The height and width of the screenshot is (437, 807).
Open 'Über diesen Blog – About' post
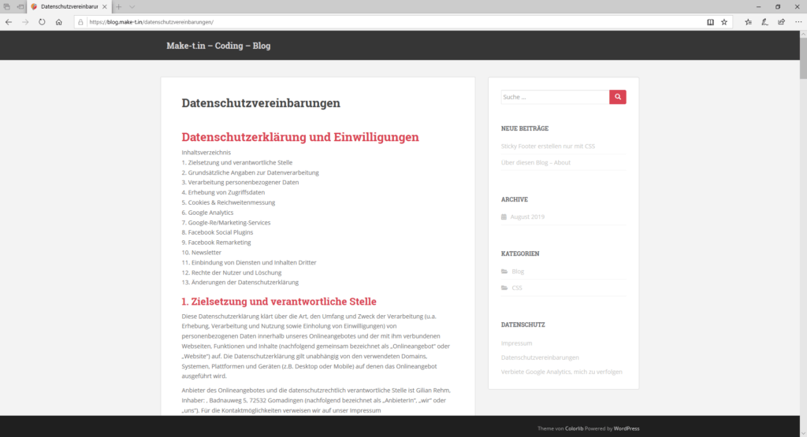535,162
